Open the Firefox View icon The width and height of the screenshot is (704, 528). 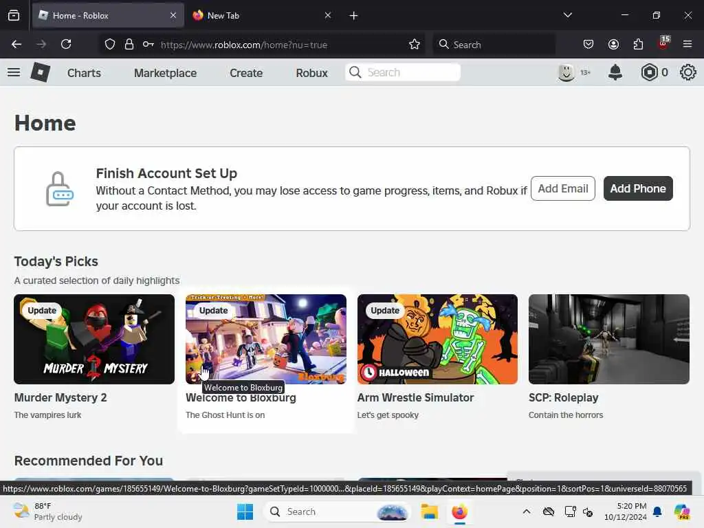[x=14, y=16]
